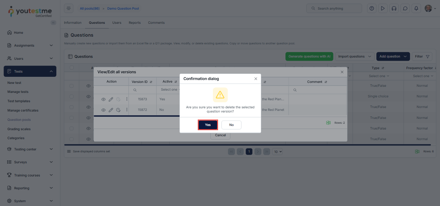
Task: Click the eye icon for version 15873
Action: (x=103, y=99)
